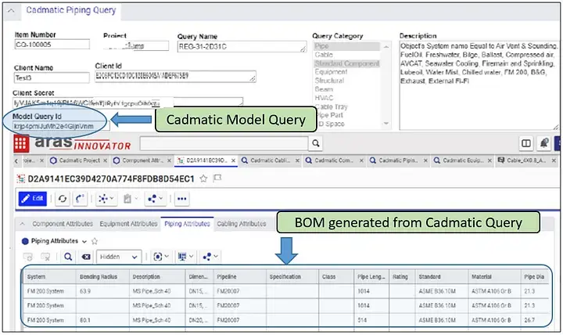Click the curved arrow icon next to Refresh
Screen dimensions: 563x335
80,198
